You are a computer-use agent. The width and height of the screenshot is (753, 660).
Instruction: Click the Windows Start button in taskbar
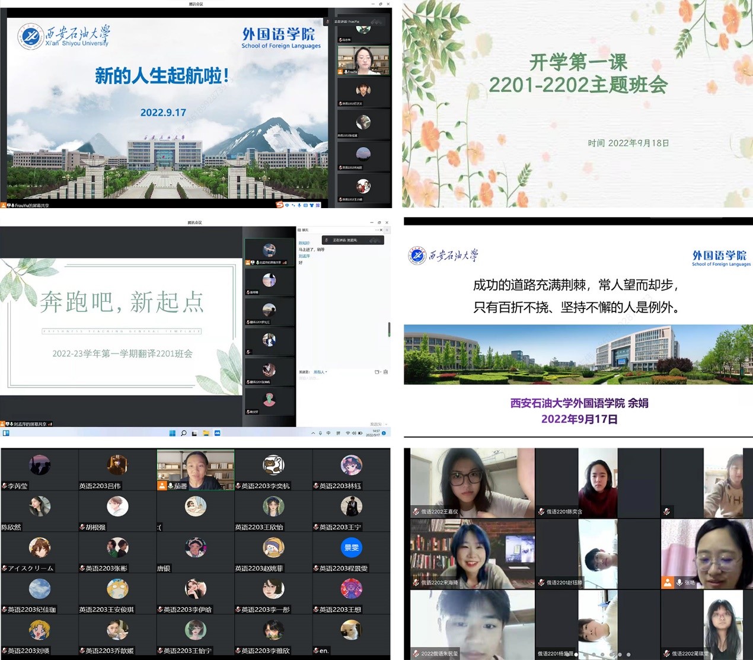pos(173,433)
